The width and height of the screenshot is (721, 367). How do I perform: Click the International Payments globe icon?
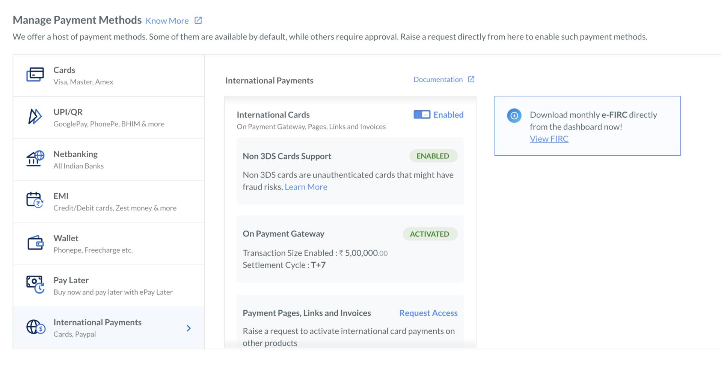click(36, 327)
